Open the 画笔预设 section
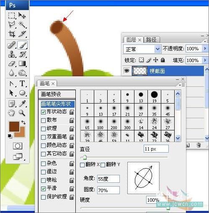 [57, 94]
